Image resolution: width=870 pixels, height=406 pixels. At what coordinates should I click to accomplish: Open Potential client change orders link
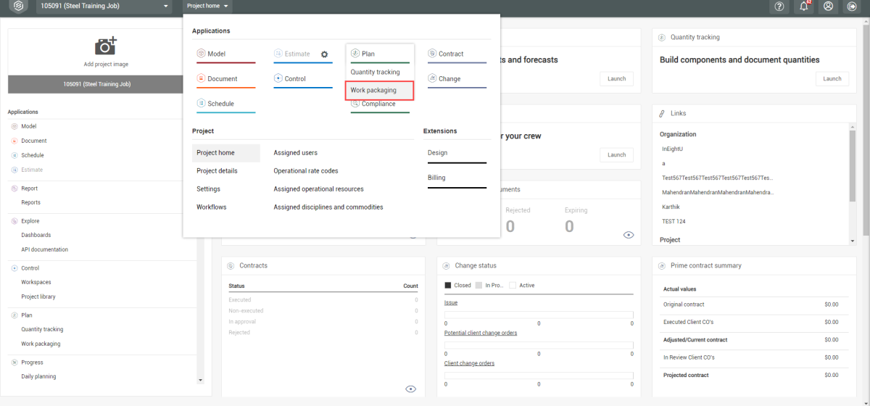(480, 333)
